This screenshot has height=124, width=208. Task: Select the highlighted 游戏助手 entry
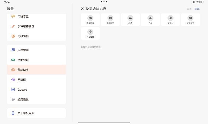click(x=36, y=70)
